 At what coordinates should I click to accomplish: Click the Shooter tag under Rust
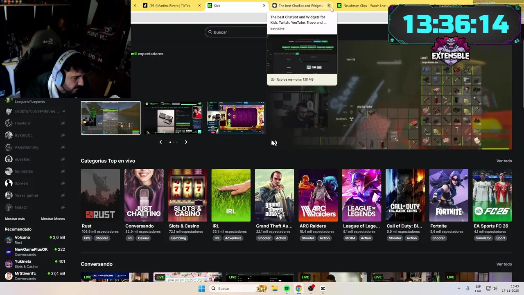(x=102, y=238)
